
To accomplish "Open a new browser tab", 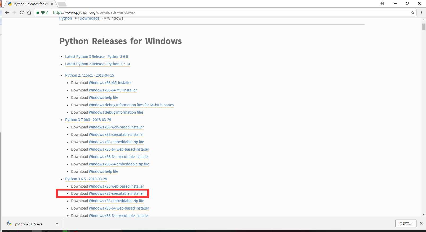I will click(x=62, y=4).
